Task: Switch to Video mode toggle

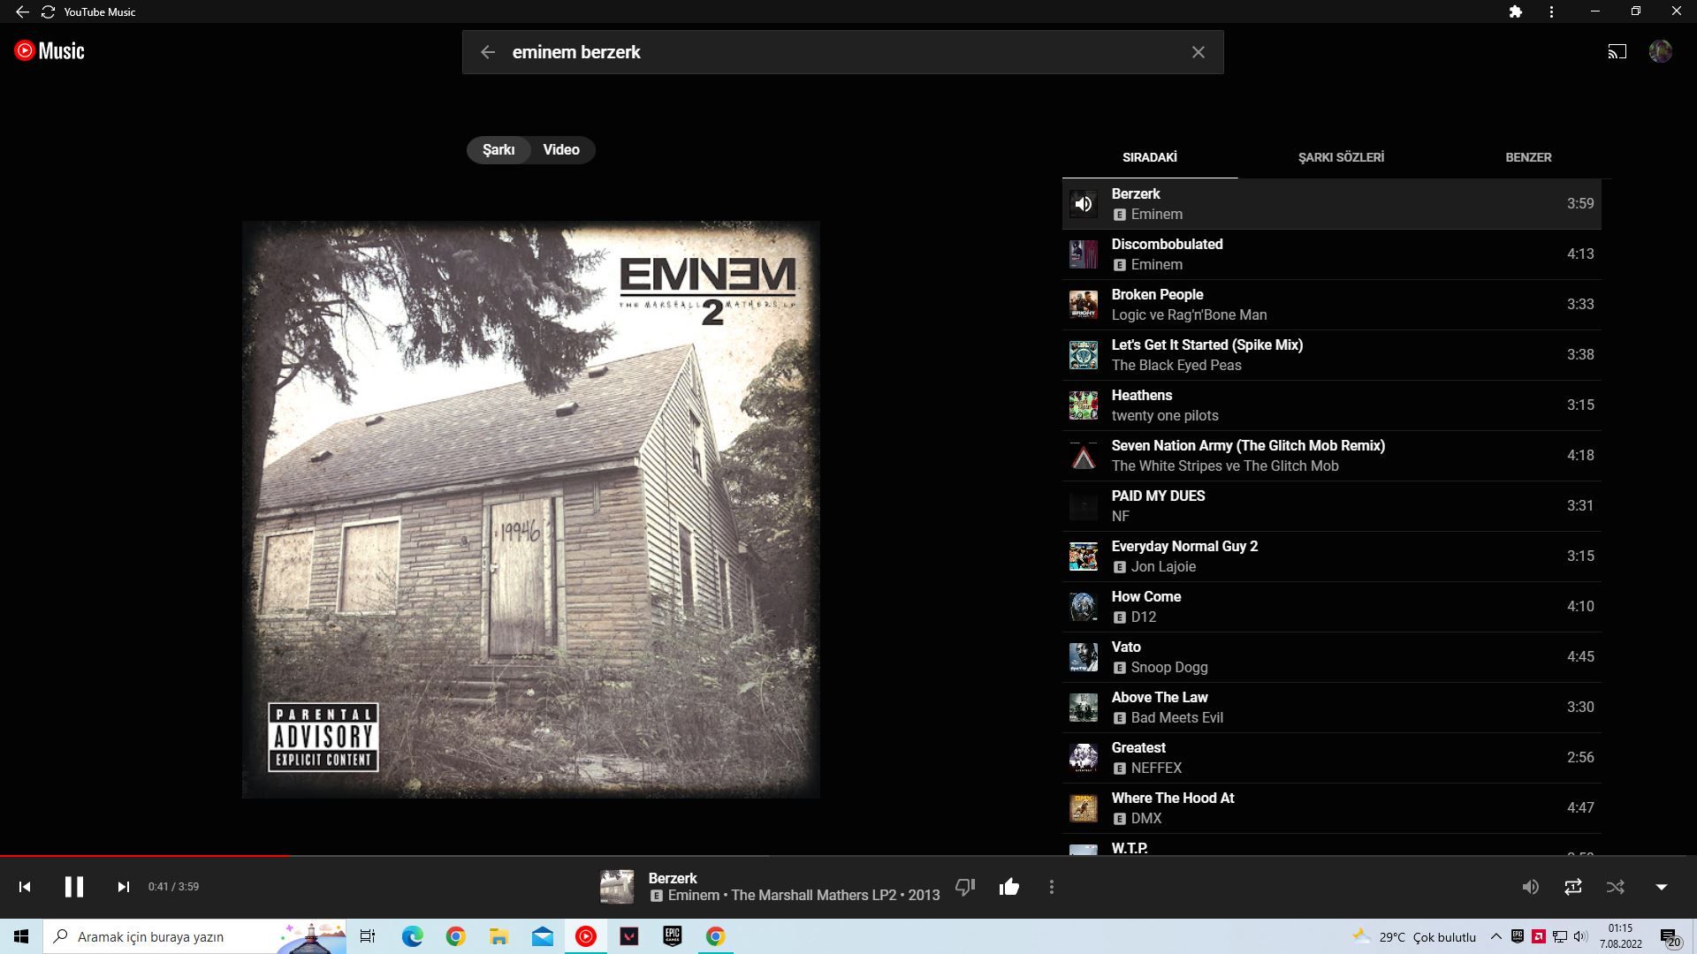Action: (x=561, y=150)
